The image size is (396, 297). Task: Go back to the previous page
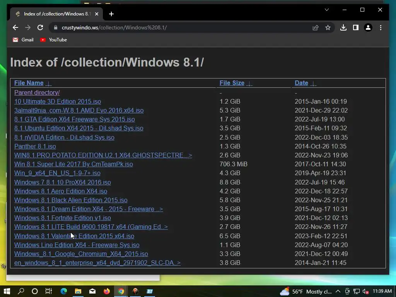tap(15, 27)
